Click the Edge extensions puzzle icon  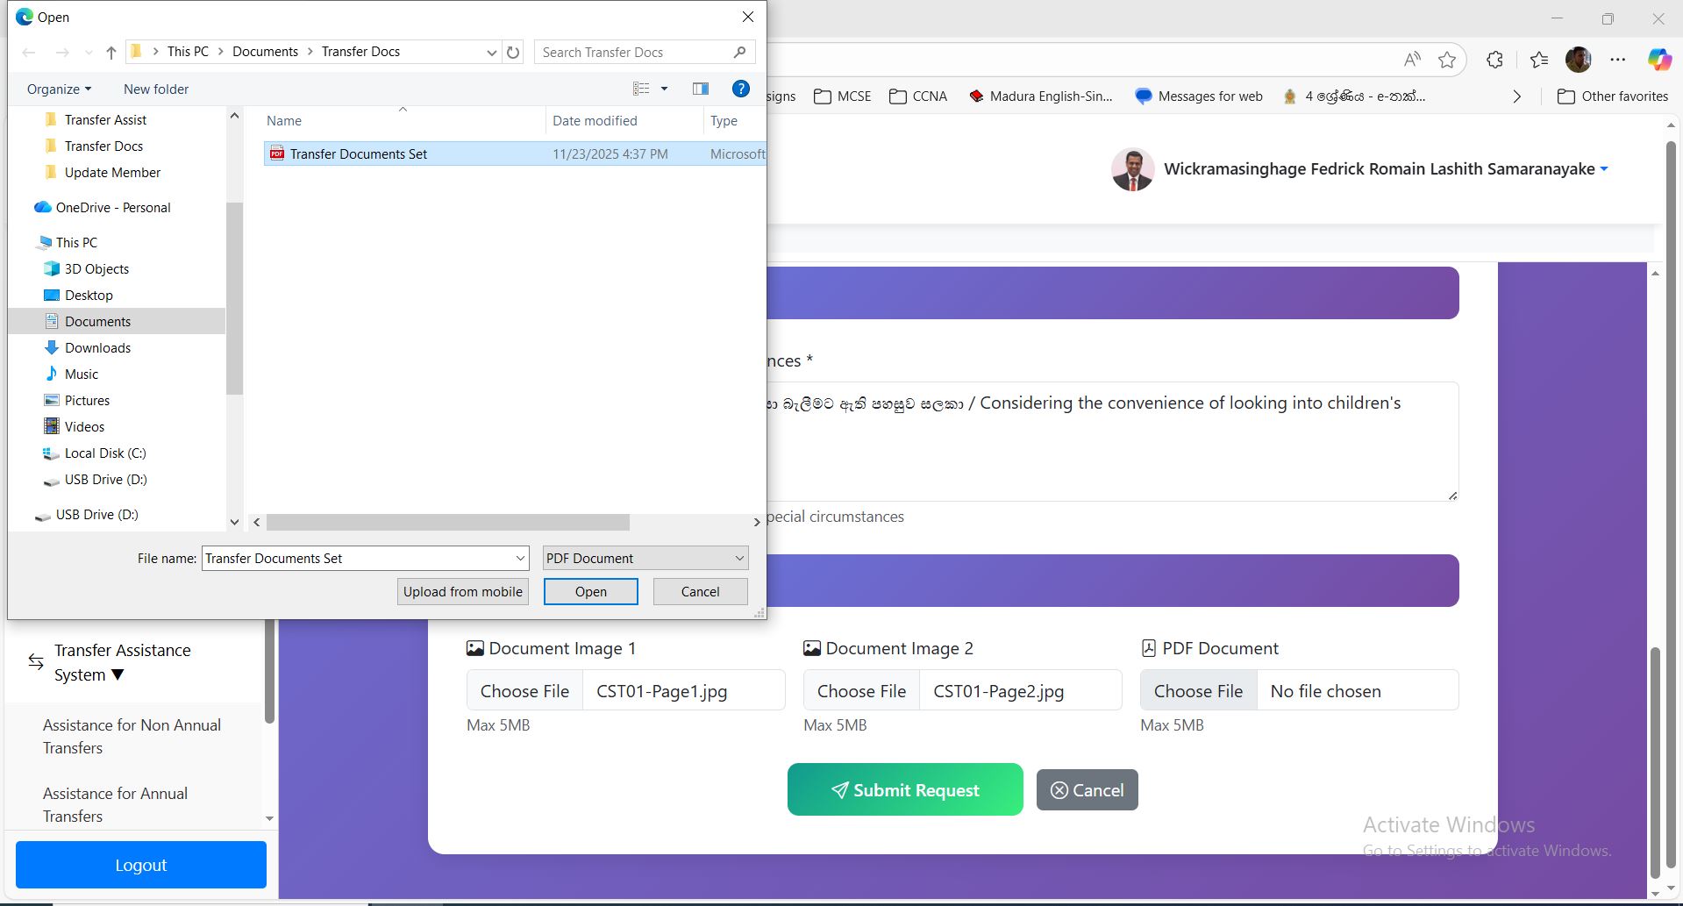click(1494, 60)
